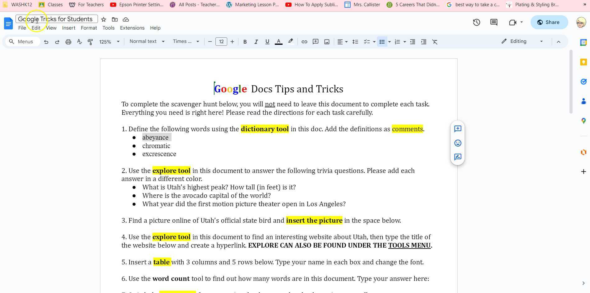The image size is (590, 293).
Task: Click the Share button
Action: (549, 22)
